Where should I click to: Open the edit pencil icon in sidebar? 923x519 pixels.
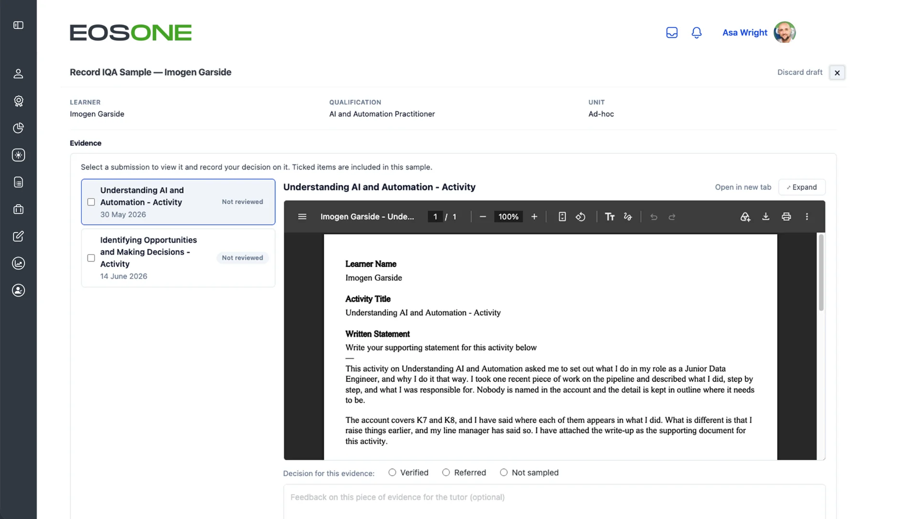(18, 236)
